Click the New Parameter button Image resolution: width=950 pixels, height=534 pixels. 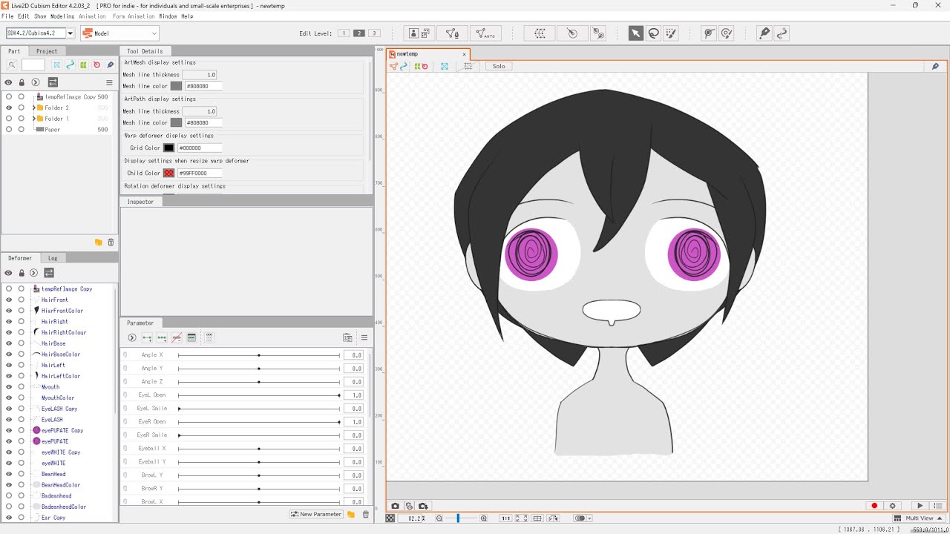[x=317, y=514]
